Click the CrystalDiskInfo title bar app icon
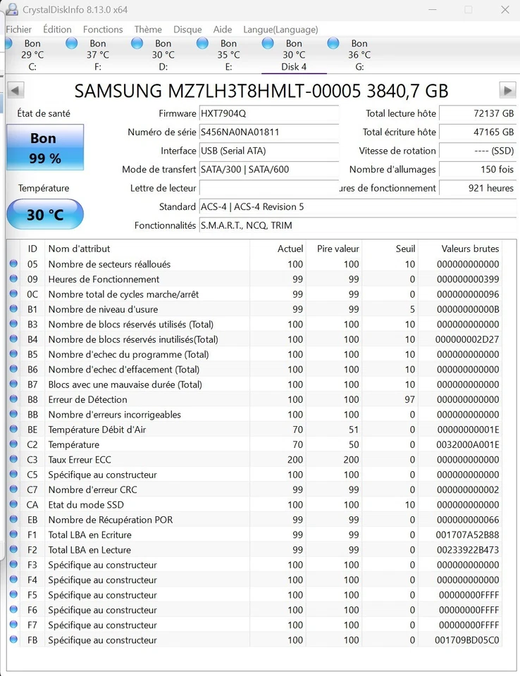Screen dimensions: 520x676 (12, 9)
